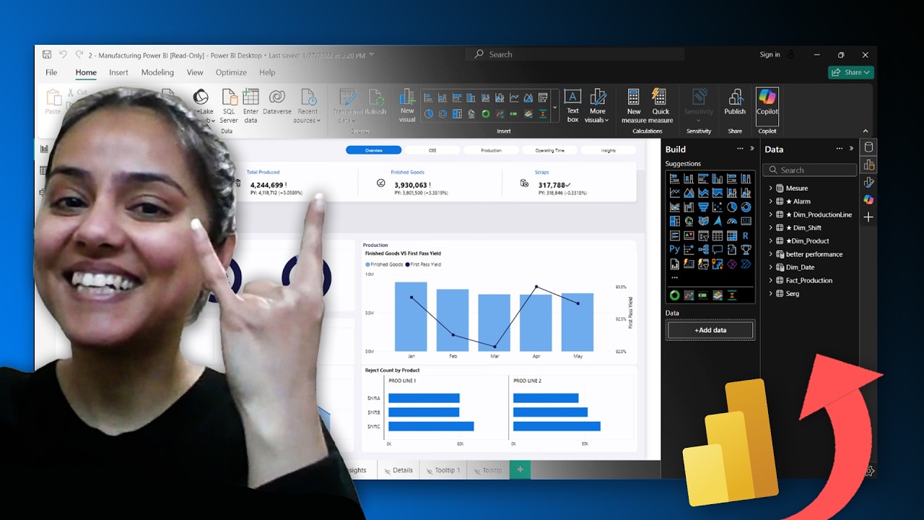The width and height of the screenshot is (924, 520).
Task: Pick the Funnel visual in Build pane
Action: coord(703,207)
